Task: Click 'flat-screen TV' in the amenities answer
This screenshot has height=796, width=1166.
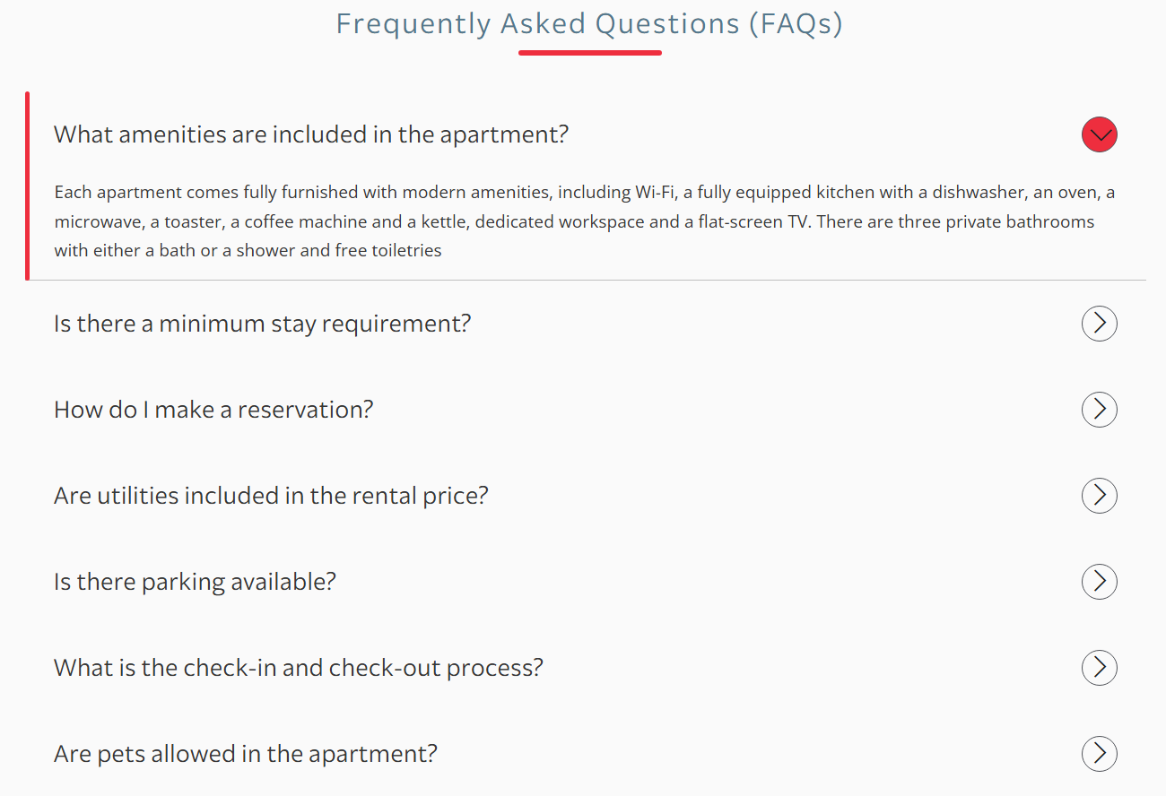Action: pos(753,221)
